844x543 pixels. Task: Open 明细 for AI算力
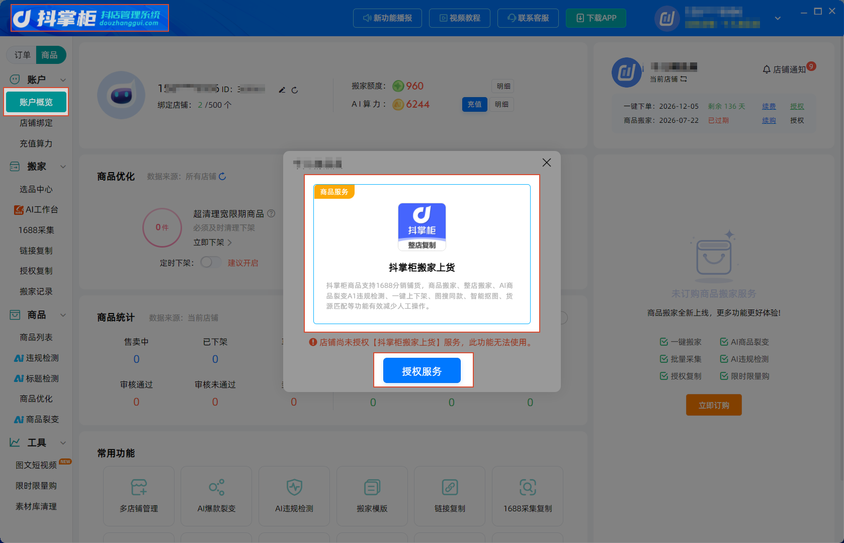coord(501,104)
